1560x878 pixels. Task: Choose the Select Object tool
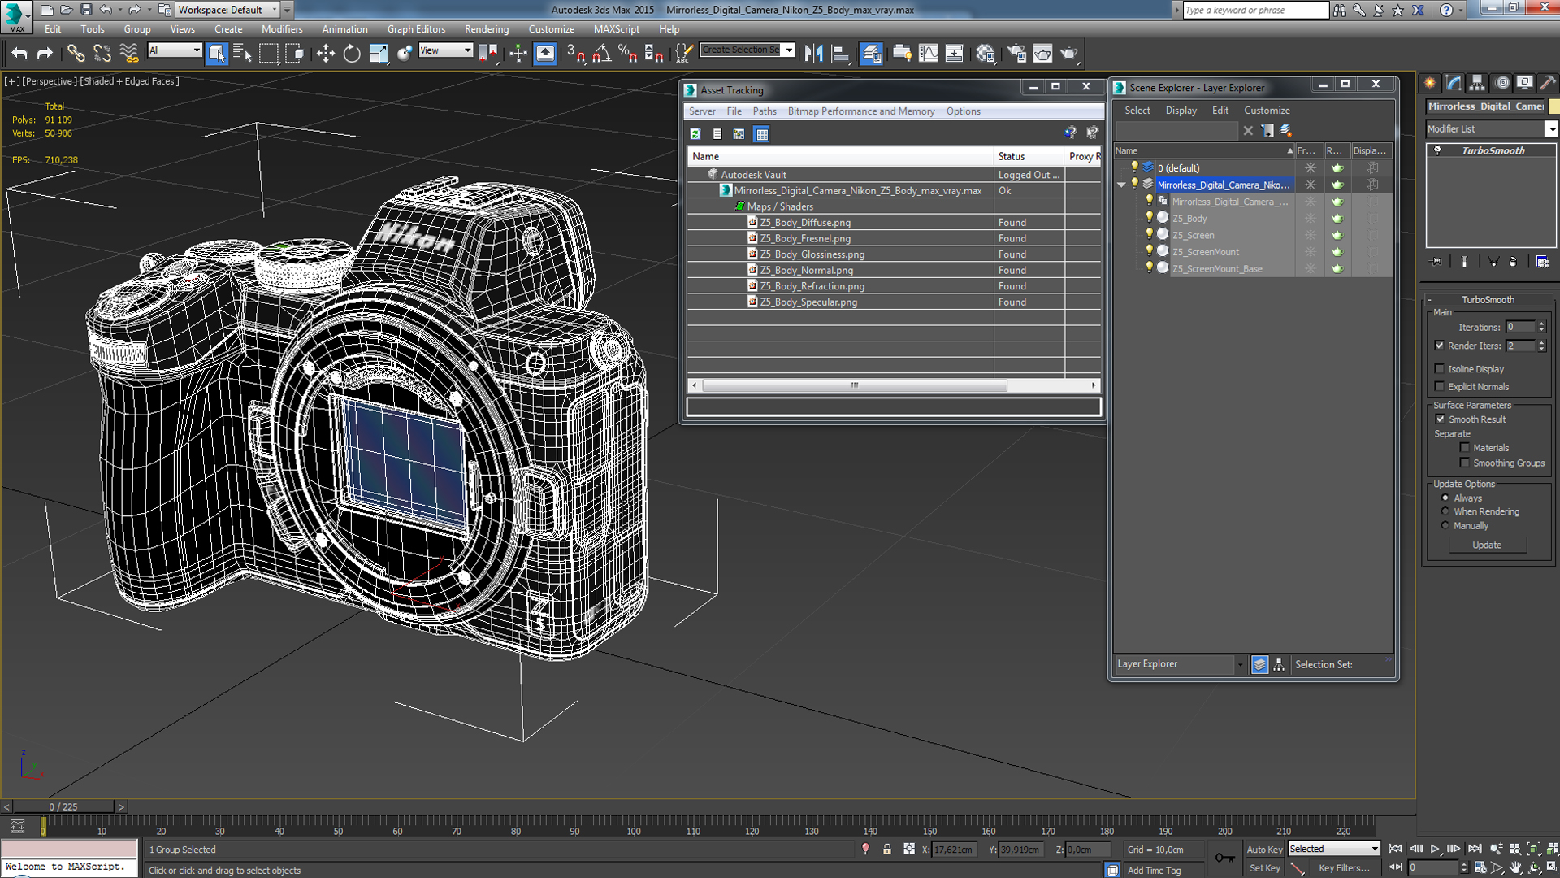[x=217, y=54]
